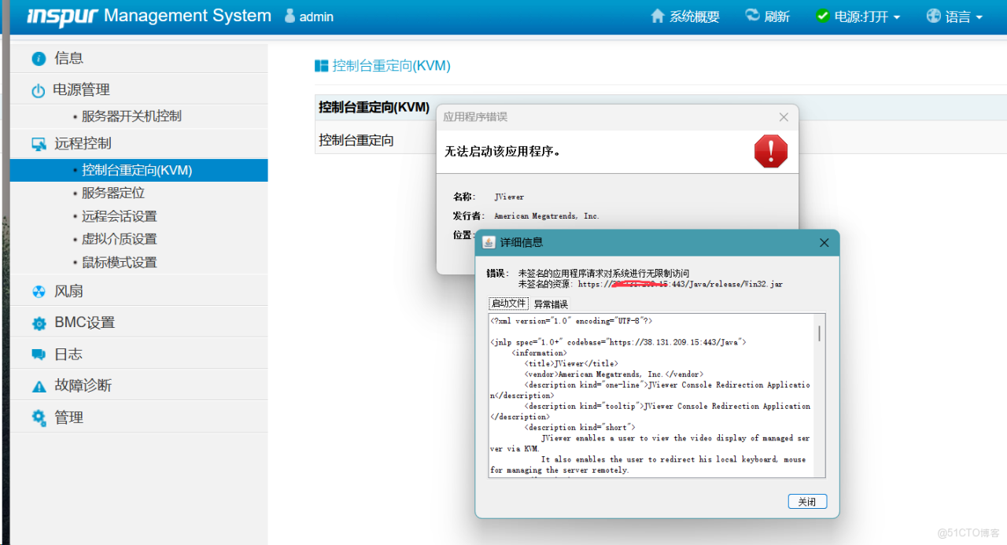
Task: Click the 日志 log icon
Action: (x=39, y=355)
